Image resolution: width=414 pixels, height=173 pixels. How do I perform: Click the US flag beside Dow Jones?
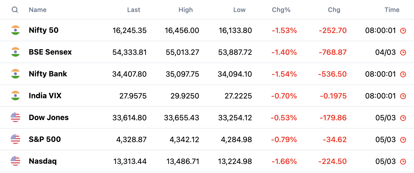(15, 117)
